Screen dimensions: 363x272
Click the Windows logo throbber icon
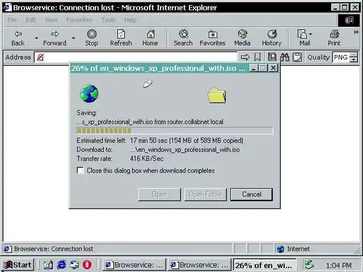[349, 20]
